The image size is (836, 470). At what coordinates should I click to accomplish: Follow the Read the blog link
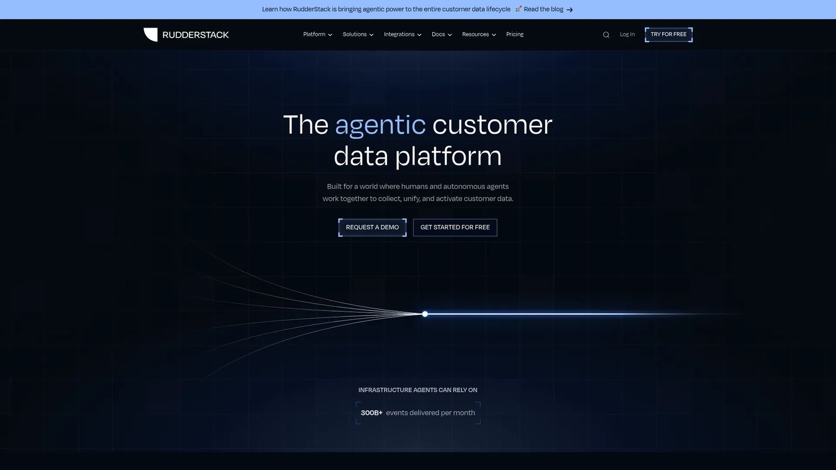coord(543,9)
